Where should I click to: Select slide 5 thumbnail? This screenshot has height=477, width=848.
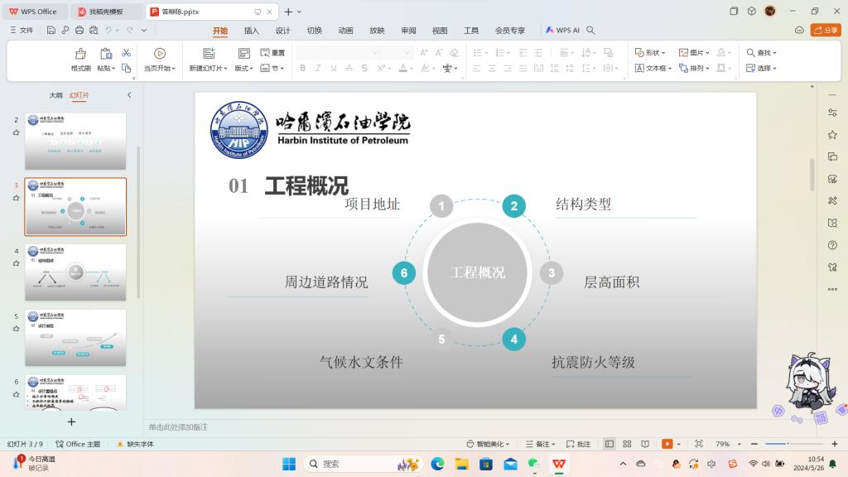75,338
